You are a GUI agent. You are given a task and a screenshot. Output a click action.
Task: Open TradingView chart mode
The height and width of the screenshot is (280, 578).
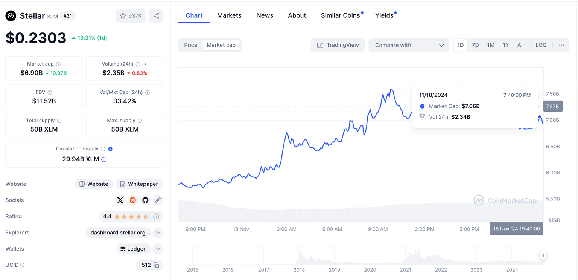tap(338, 45)
